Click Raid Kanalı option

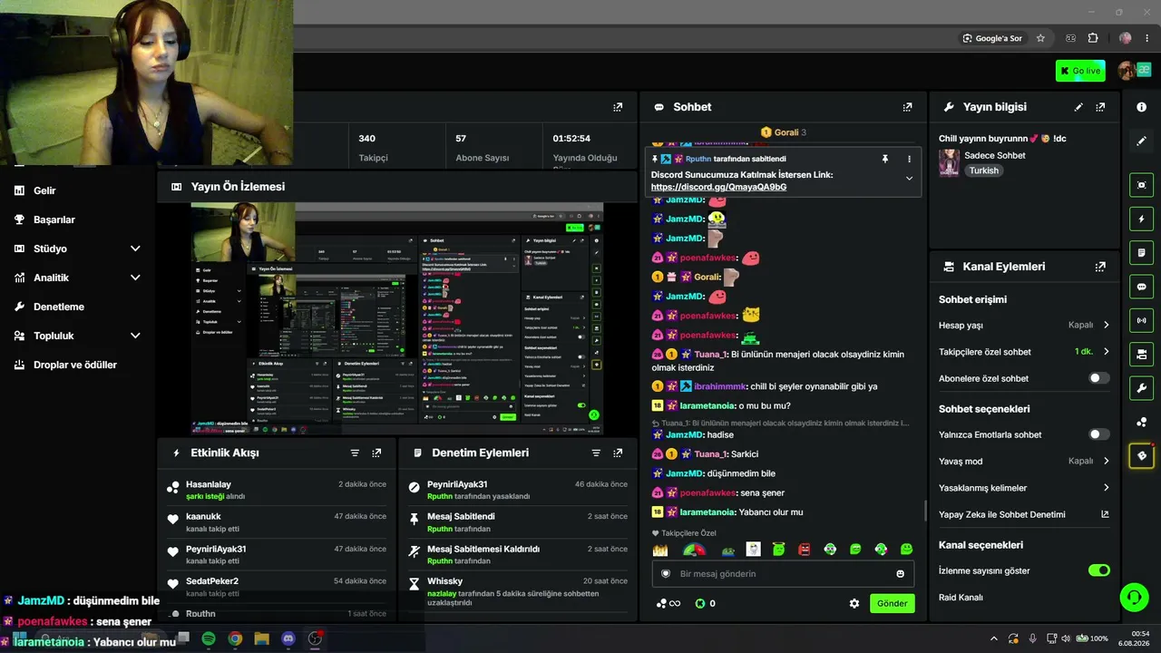click(961, 598)
